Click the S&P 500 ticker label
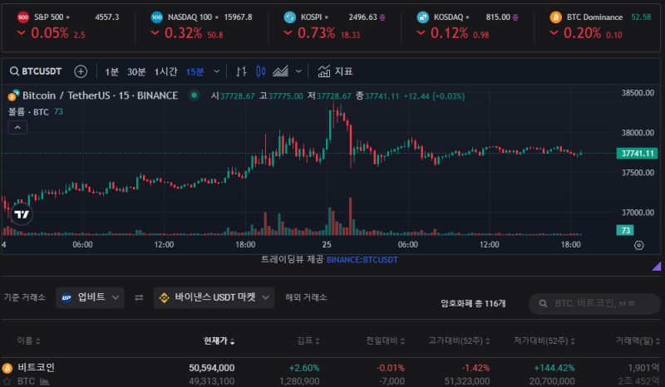Viewport: 665px width, 387px height. point(48,17)
